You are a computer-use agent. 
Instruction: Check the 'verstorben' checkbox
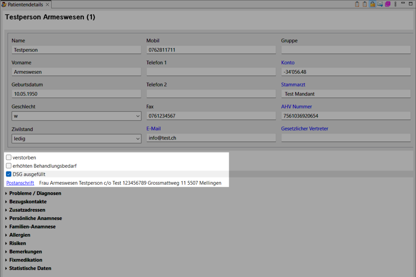click(x=9, y=157)
